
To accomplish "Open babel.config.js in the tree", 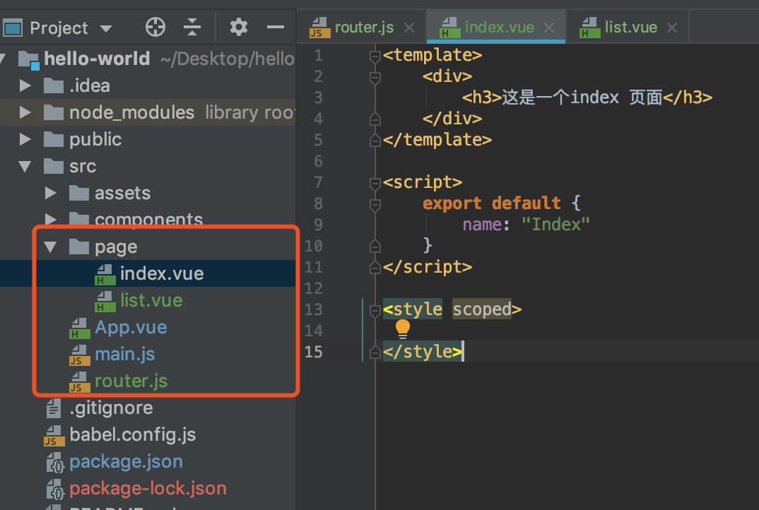I will pyautogui.click(x=133, y=435).
